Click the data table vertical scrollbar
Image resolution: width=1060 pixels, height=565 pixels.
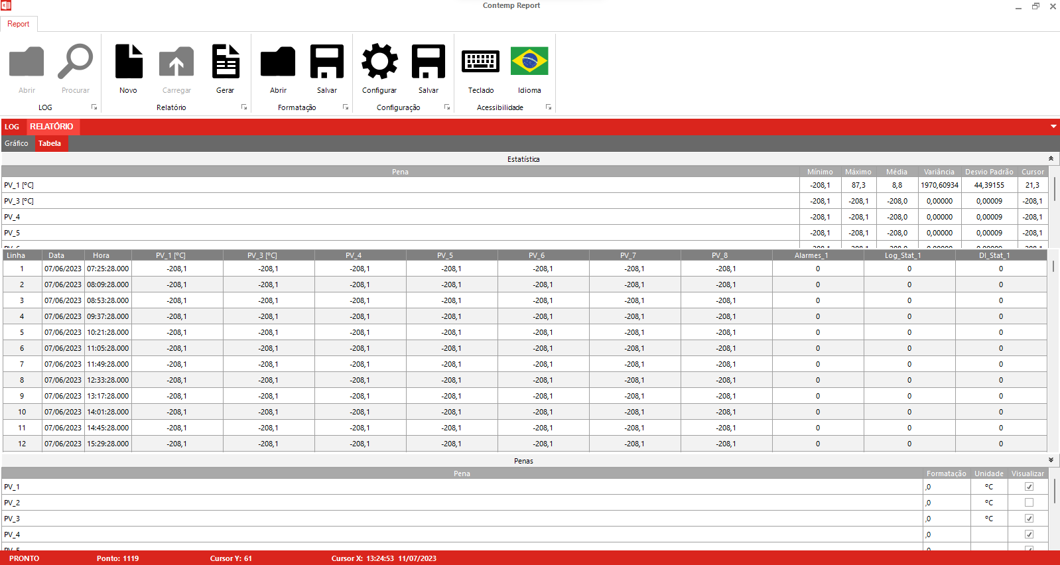(x=1053, y=266)
